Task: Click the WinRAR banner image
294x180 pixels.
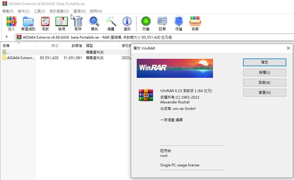Action: [x=175, y=68]
